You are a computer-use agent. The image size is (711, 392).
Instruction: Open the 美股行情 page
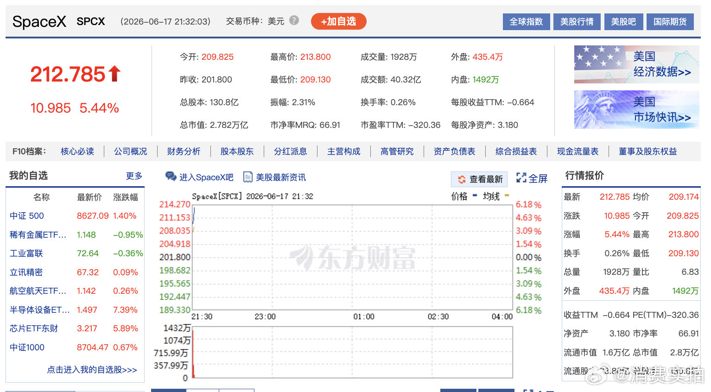pyautogui.click(x=577, y=22)
